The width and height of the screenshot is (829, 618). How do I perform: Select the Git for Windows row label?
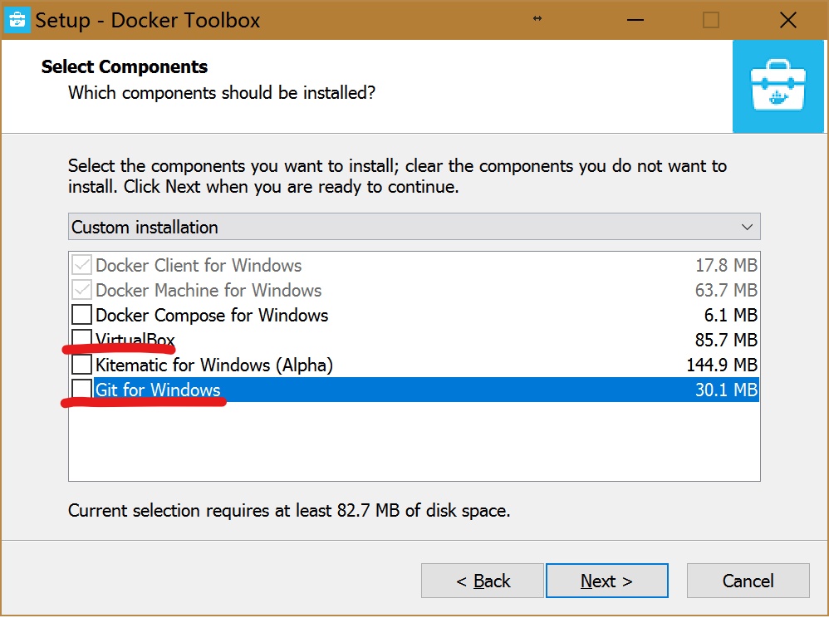[158, 390]
